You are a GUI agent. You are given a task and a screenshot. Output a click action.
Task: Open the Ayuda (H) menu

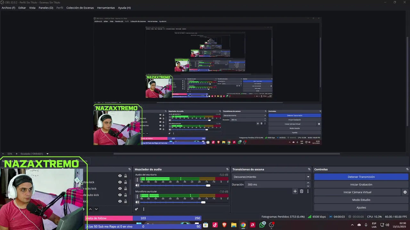coord(124,8)
